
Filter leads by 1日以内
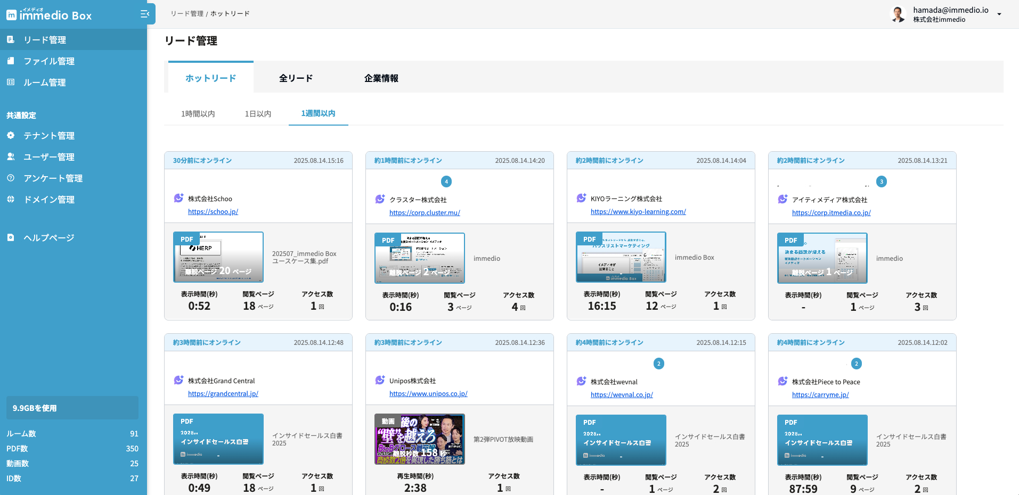[258, 114]
